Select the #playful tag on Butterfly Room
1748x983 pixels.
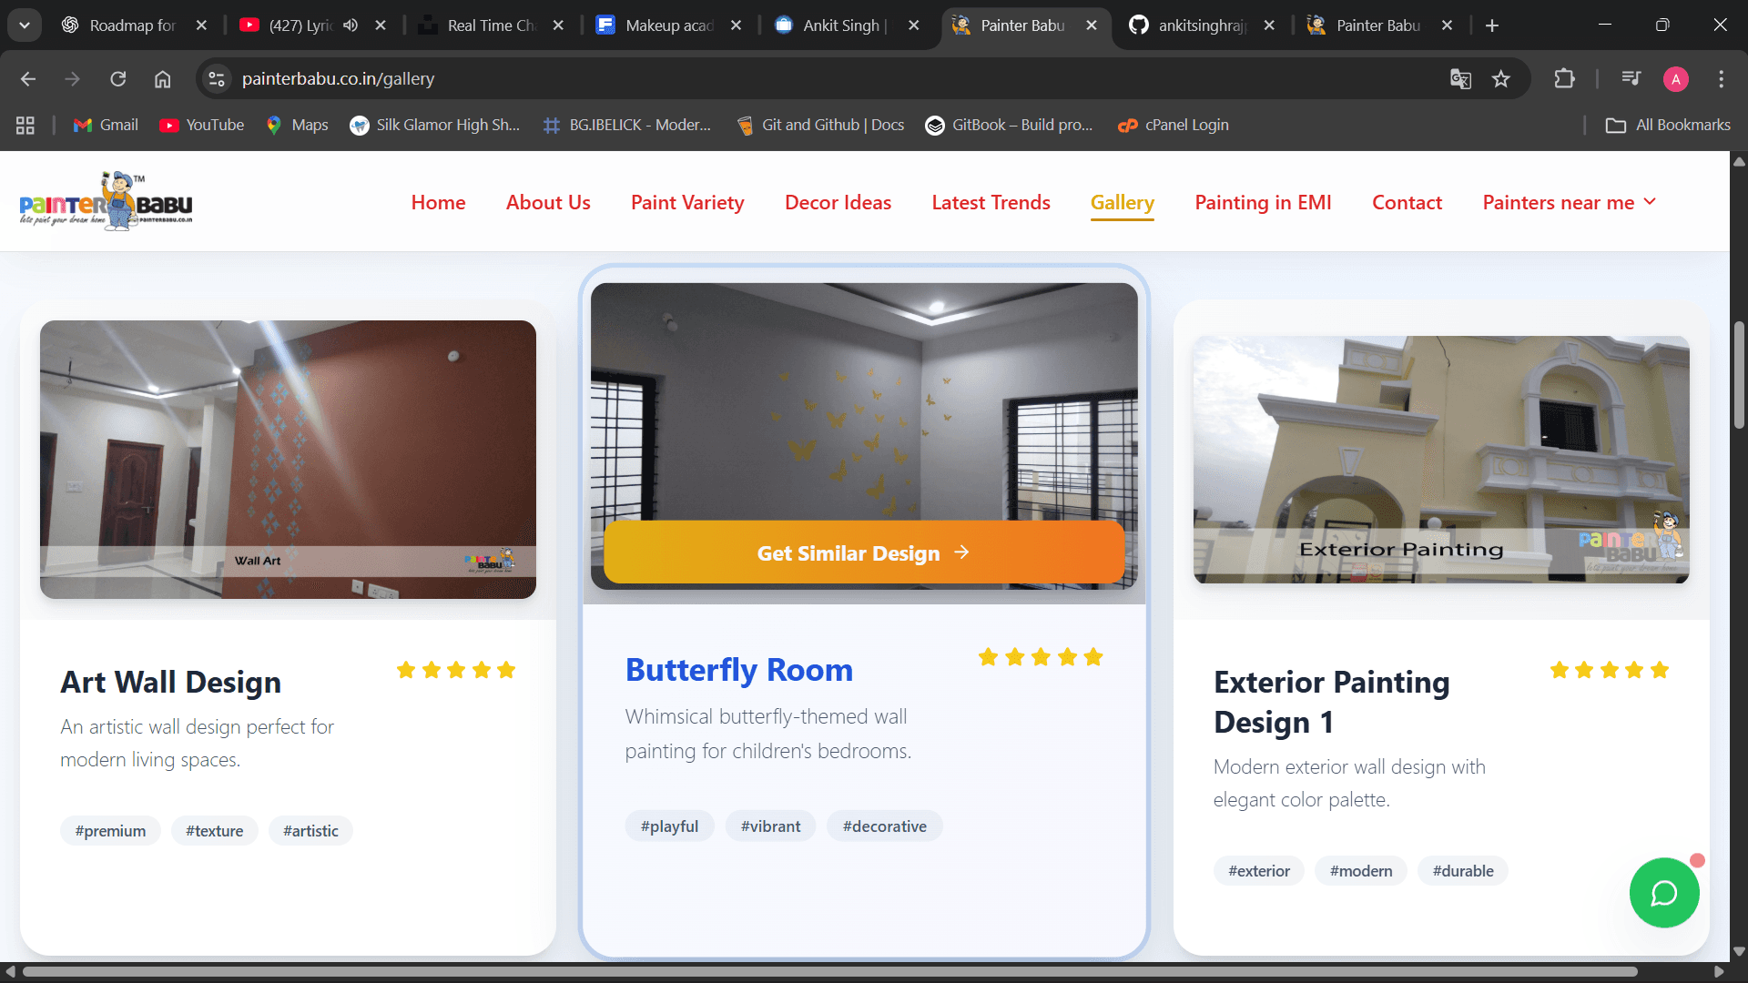pos(669,826)
